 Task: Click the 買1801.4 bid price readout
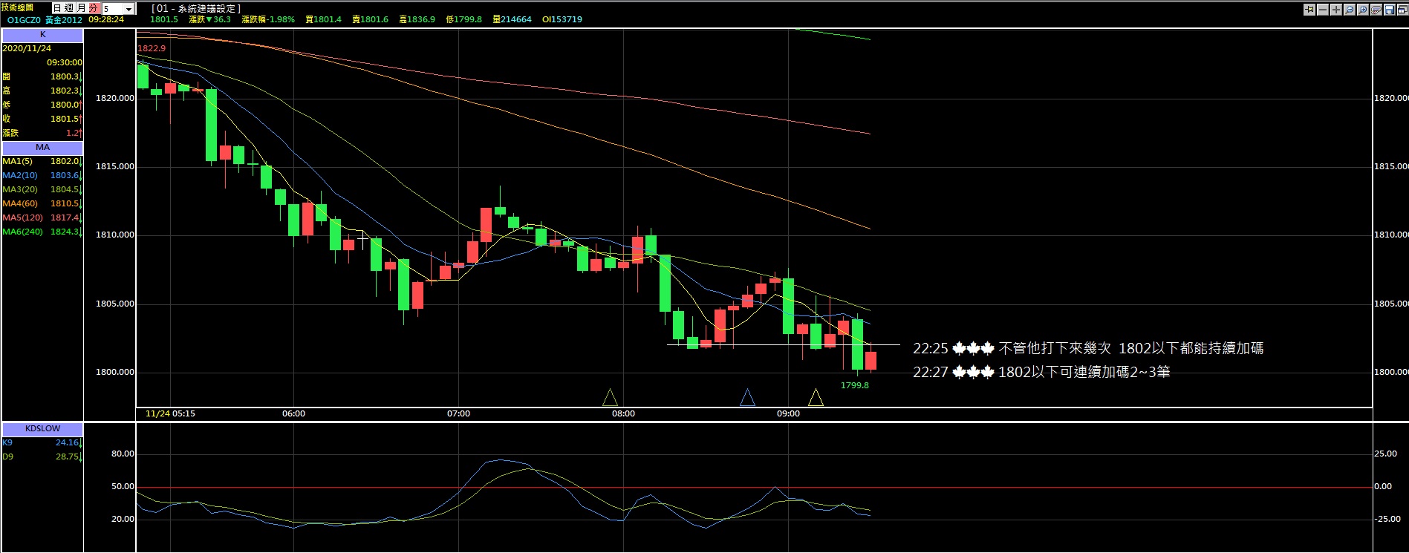[323, 19]
